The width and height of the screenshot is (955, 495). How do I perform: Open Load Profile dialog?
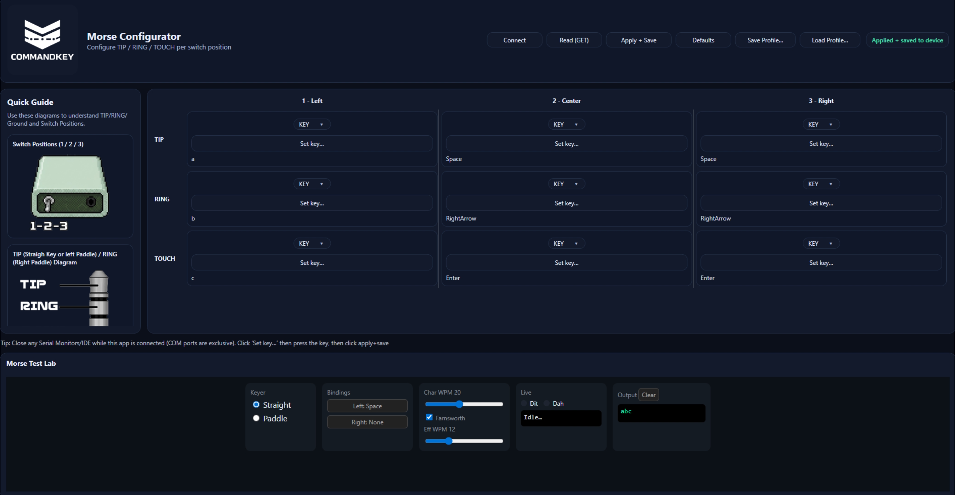tap(829, 40)
